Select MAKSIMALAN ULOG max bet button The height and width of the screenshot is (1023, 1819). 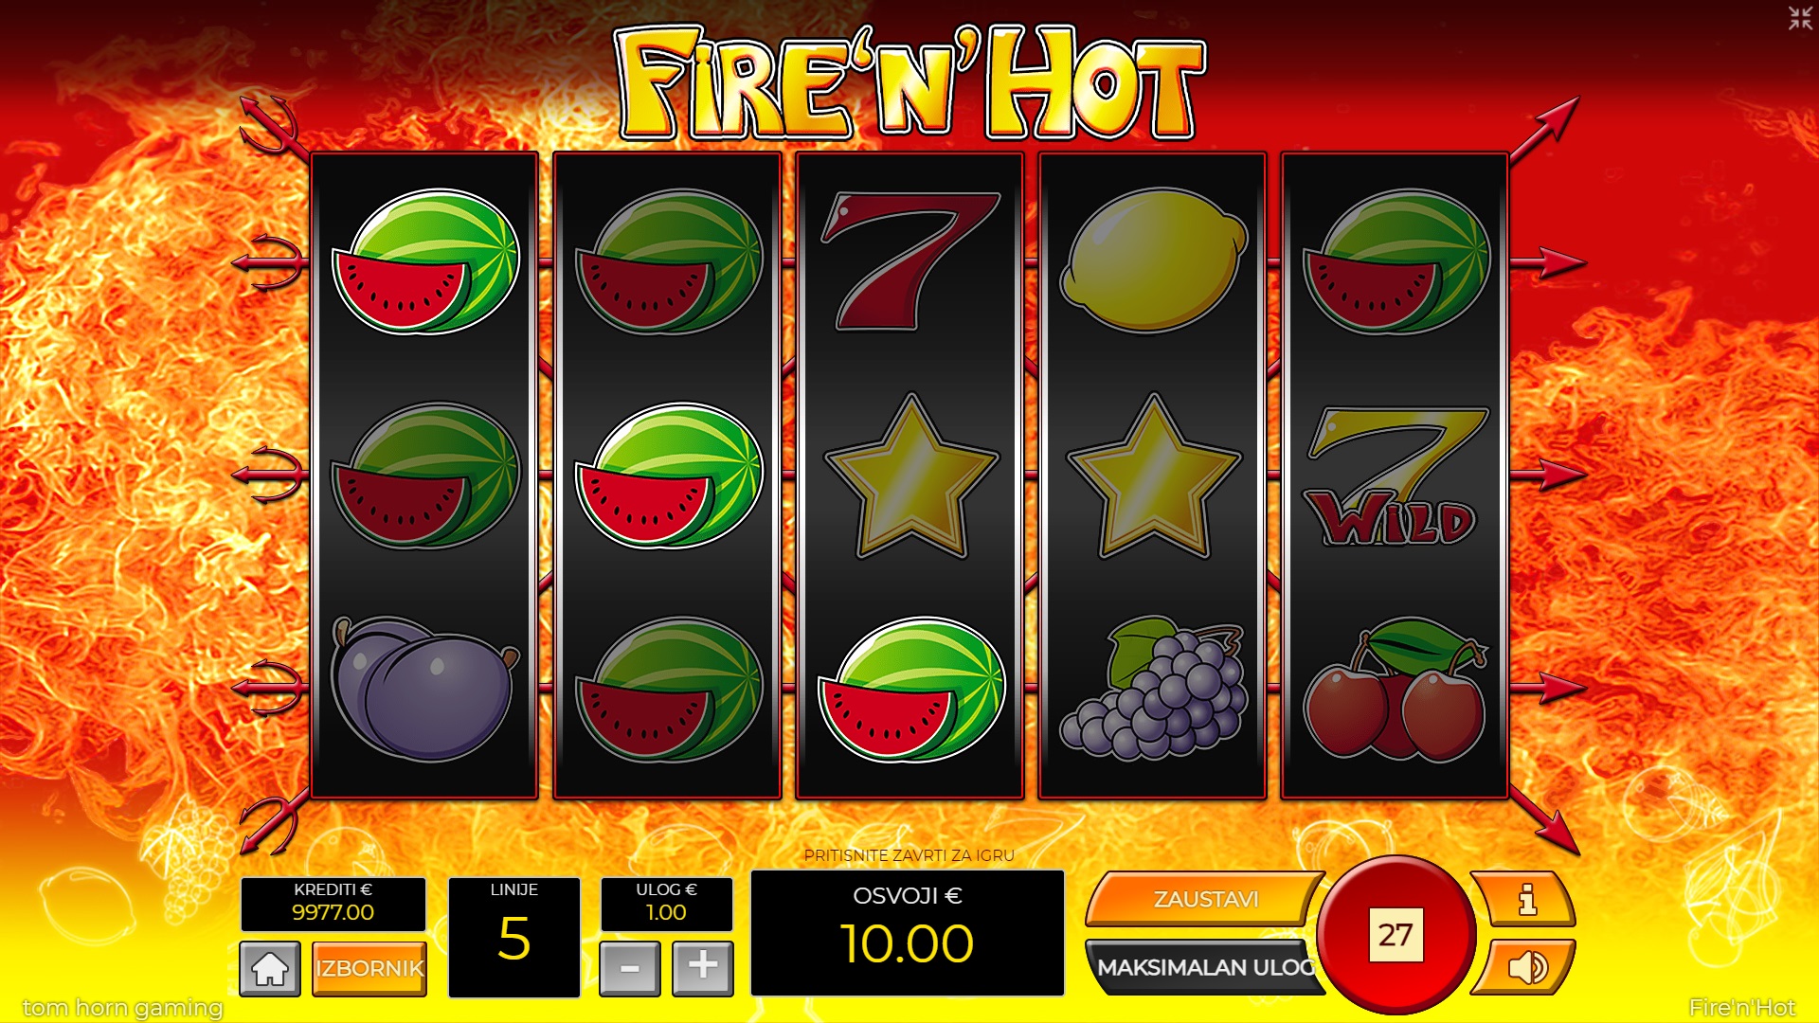click(x=1205, y=967)
